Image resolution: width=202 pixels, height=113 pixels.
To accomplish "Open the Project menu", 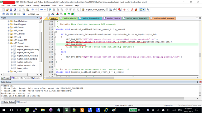I will [x=21, y=6].
